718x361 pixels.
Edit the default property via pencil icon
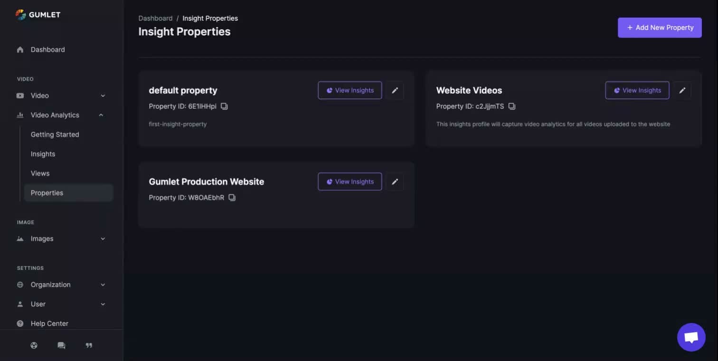point(395,90)
